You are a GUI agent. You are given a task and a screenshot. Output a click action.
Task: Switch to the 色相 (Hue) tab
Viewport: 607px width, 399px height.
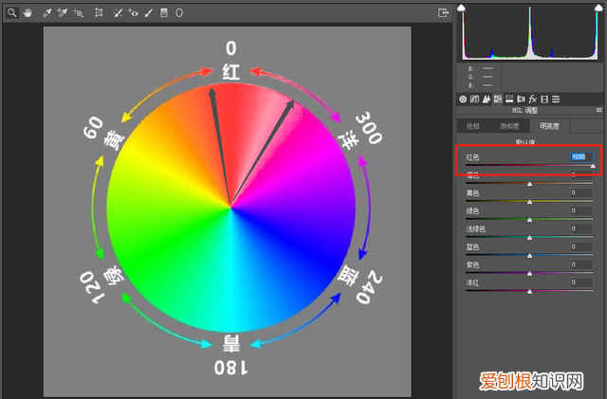pos(473,125)
